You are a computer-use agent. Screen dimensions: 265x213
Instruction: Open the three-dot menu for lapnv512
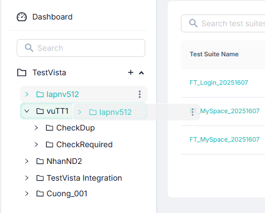(x=140, y=94)
